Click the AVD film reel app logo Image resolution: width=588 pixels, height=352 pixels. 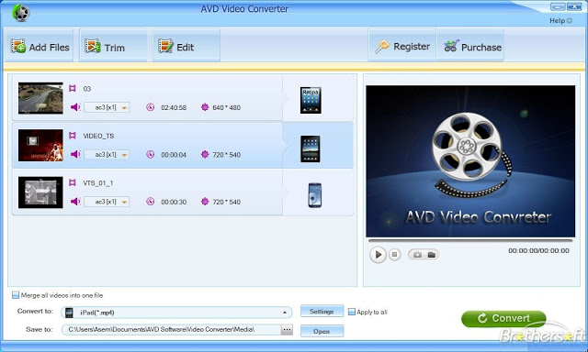point(21,12)
